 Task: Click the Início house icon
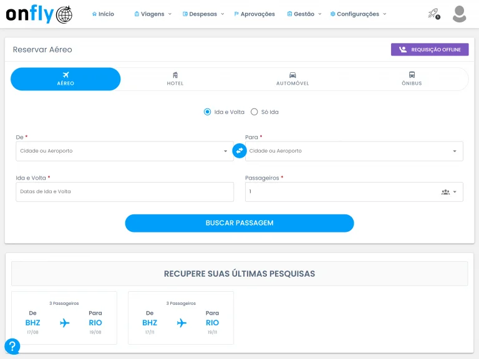tap(94, 14)
